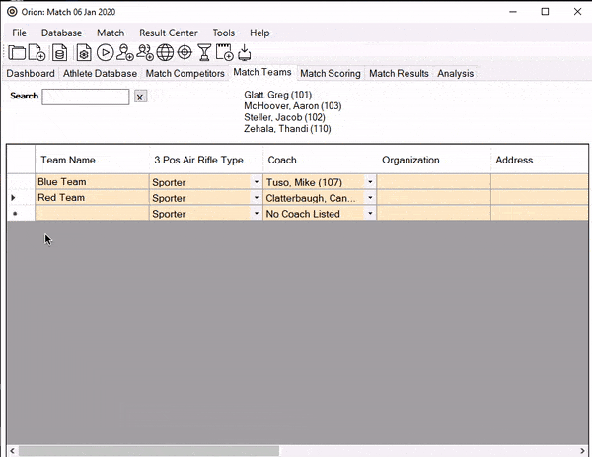Screen dimensions: 592x457
Task: Open the Result Center menu
Action: point(168,33)
